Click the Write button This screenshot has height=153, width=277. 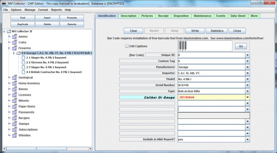(x=195, y=31)
